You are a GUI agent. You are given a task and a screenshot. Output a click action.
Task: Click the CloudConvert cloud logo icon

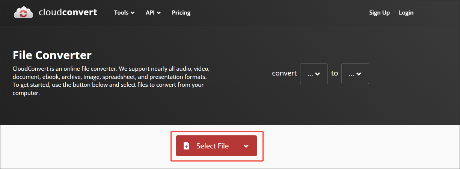[23, 13]
